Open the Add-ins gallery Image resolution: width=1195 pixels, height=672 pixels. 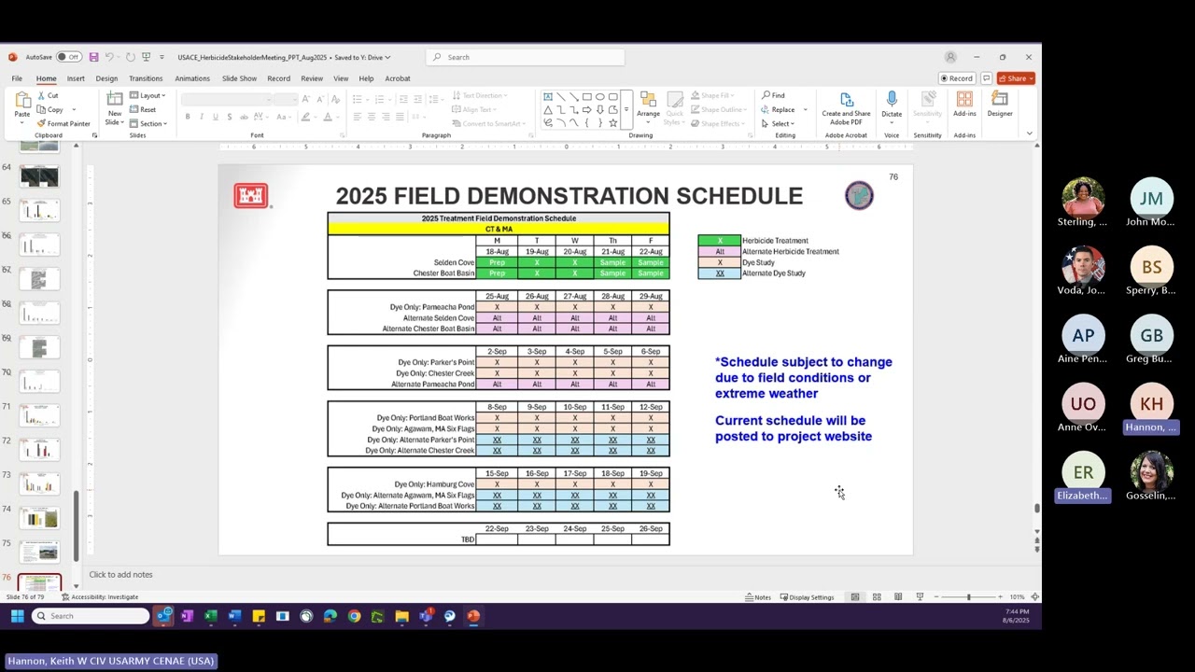pyautogui.click(x=964, y=105)
